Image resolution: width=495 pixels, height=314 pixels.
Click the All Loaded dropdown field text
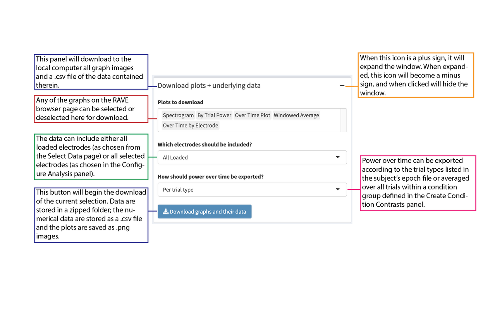175,157
